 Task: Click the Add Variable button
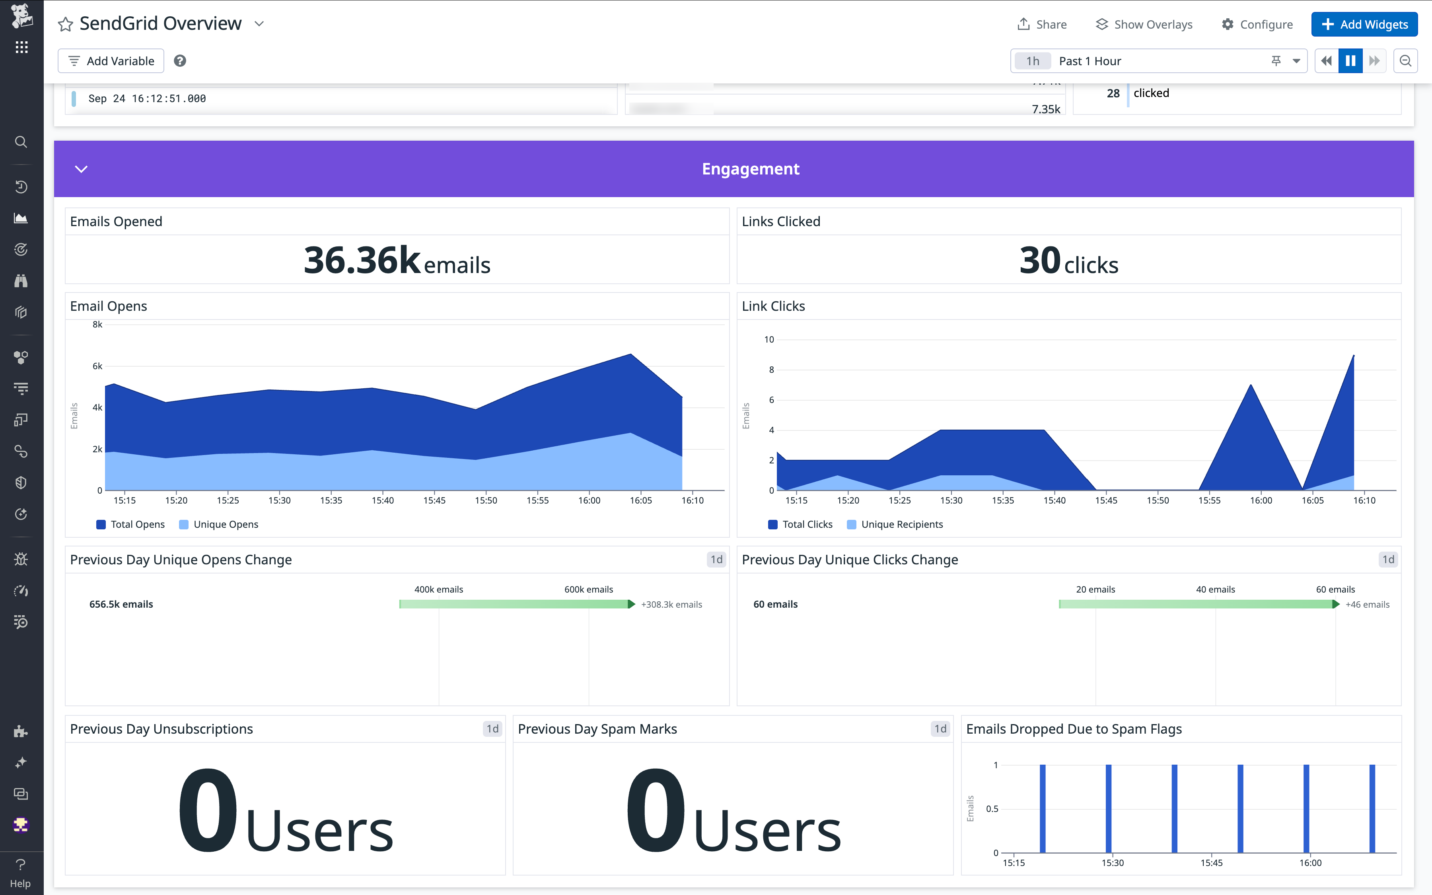tap(111, 60)
